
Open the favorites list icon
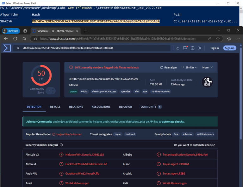click(229, 39)
